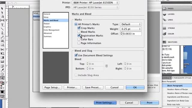Select the Rectangle Frame tool

(x=2, y=41)
